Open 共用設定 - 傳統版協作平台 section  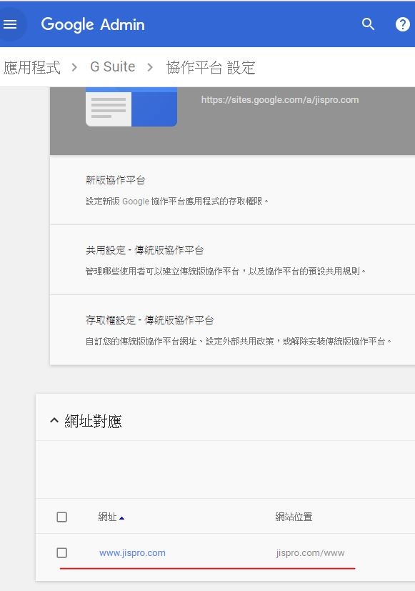pyautogui.click(x=232, y=260)
